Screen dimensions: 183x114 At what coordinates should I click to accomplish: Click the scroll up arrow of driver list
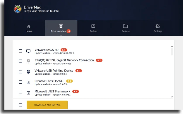pyautogui.click(x=172, y=46)
